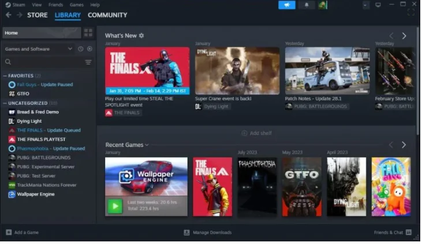Open the dropdown arrow near window controls
Viewport: 422px width, 246px height.
pyautogui.click(x=365, y=5)
